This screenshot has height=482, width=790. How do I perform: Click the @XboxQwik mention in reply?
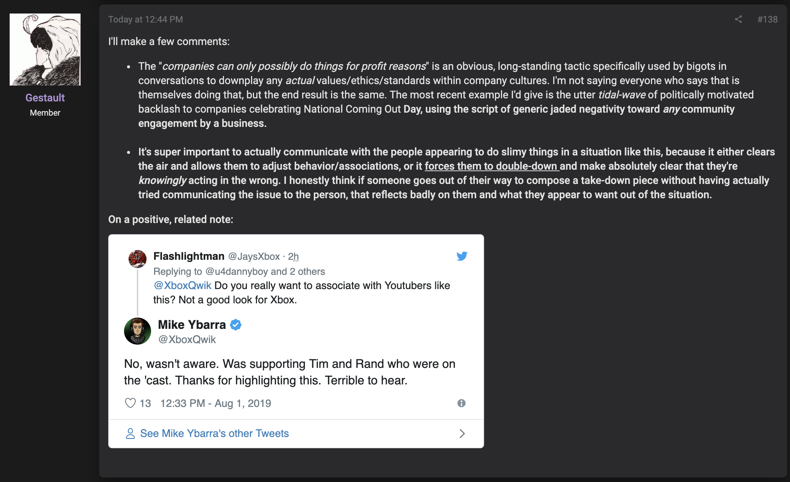pos(182,285)
